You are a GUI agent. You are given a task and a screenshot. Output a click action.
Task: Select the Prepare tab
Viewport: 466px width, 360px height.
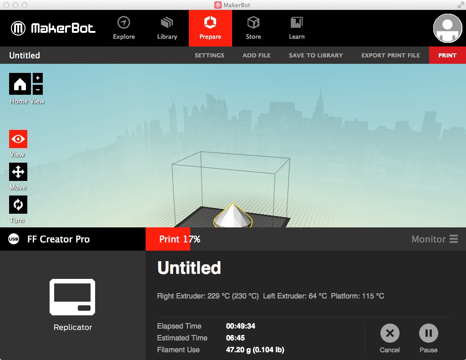pyautogui.click(x=210, y=28)
